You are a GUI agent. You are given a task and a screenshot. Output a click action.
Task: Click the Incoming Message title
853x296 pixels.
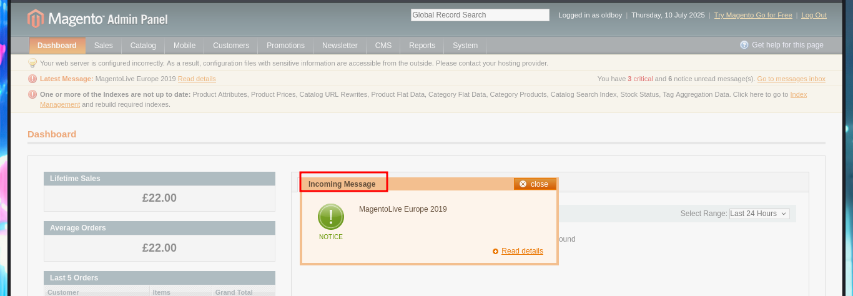(342, 184)
